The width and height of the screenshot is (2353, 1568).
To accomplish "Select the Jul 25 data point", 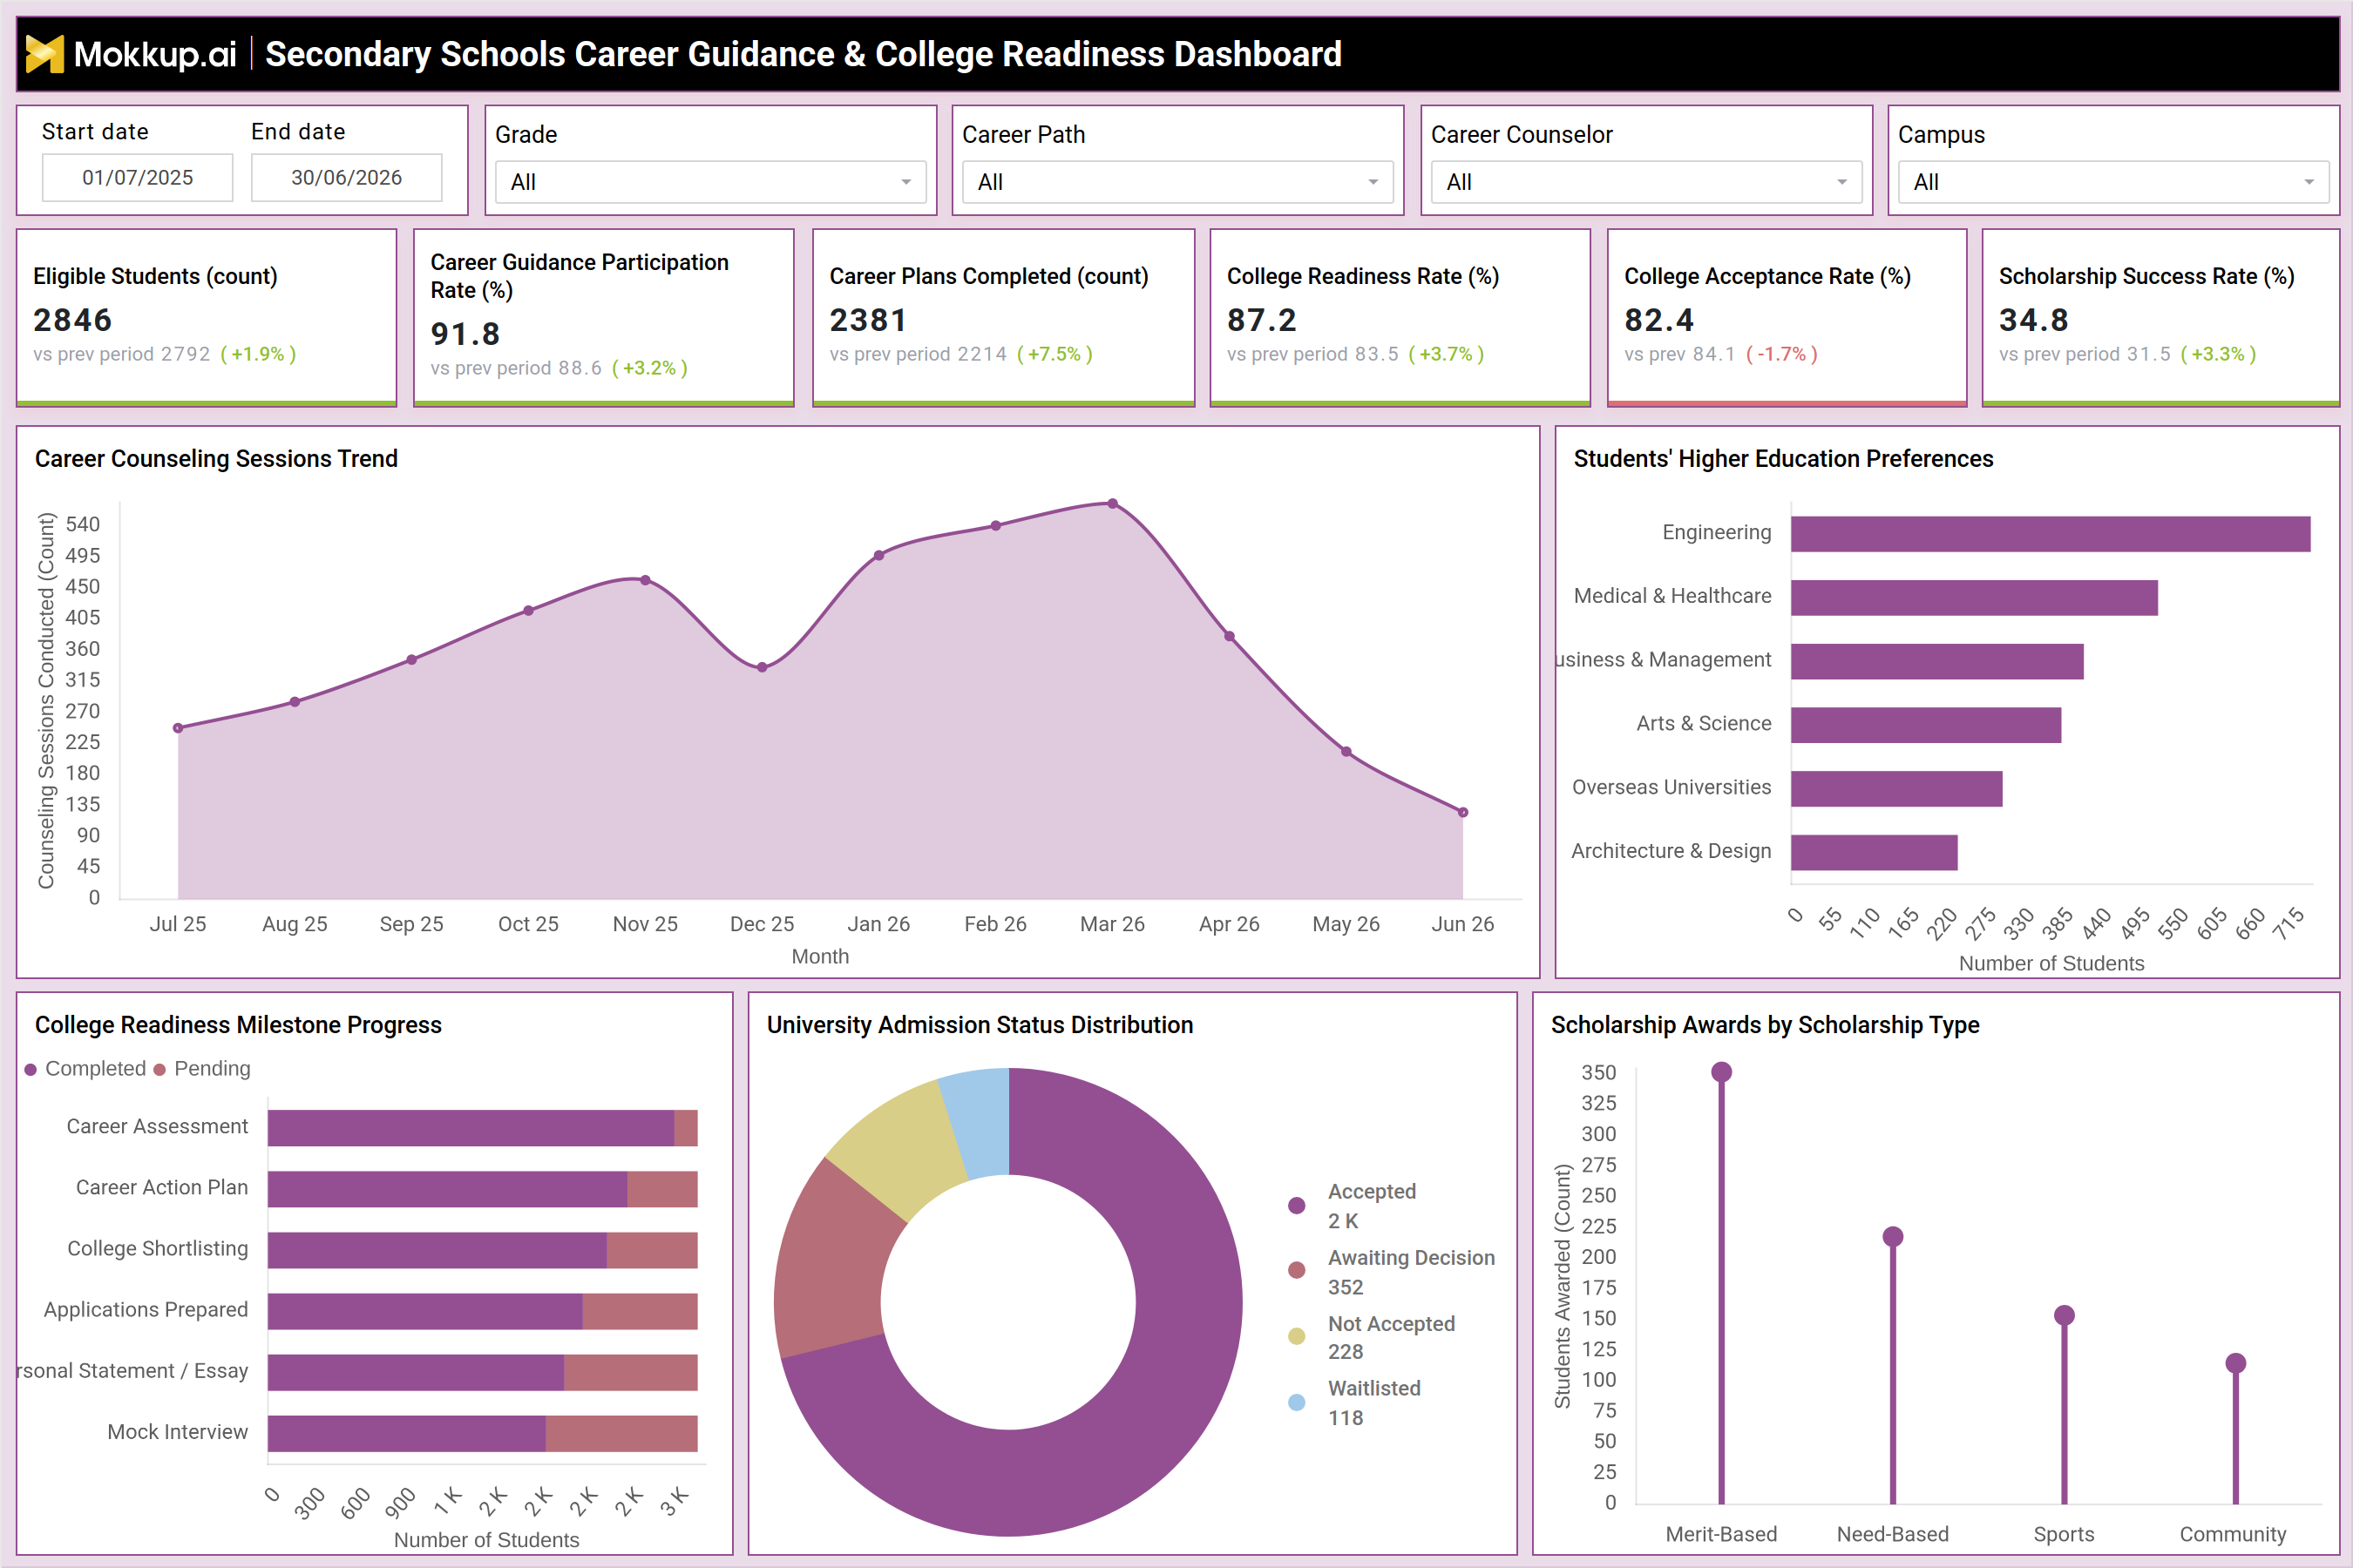I will (x=178, y=728).
